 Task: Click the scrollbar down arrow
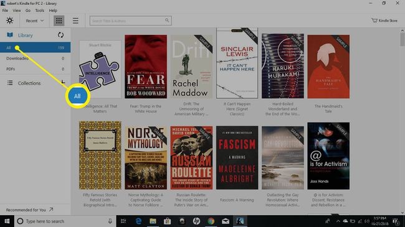402,213
